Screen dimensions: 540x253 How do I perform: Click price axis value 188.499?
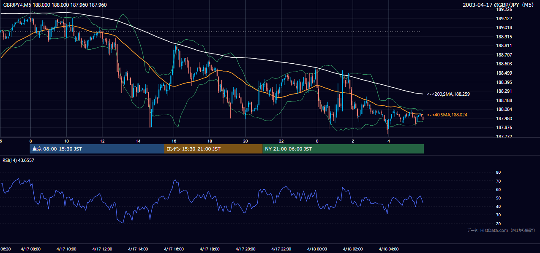504,73
